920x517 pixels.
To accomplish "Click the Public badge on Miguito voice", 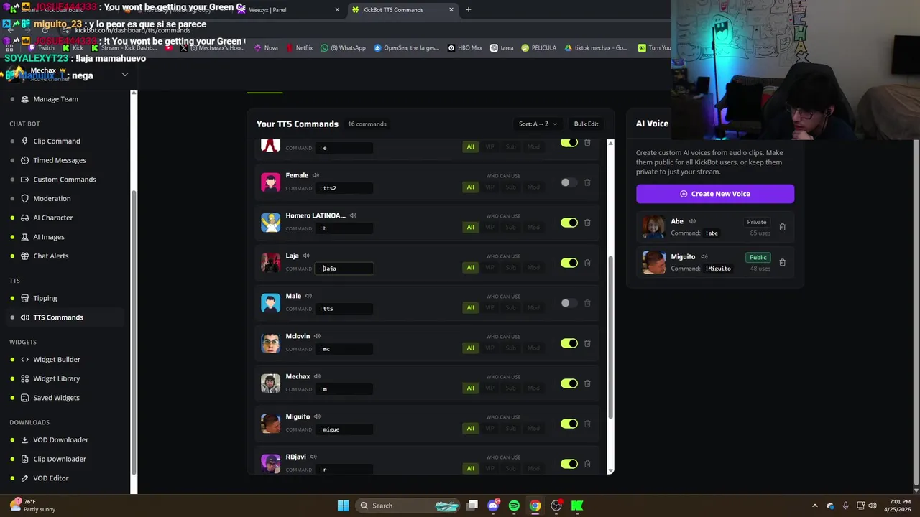I will 758,257.
